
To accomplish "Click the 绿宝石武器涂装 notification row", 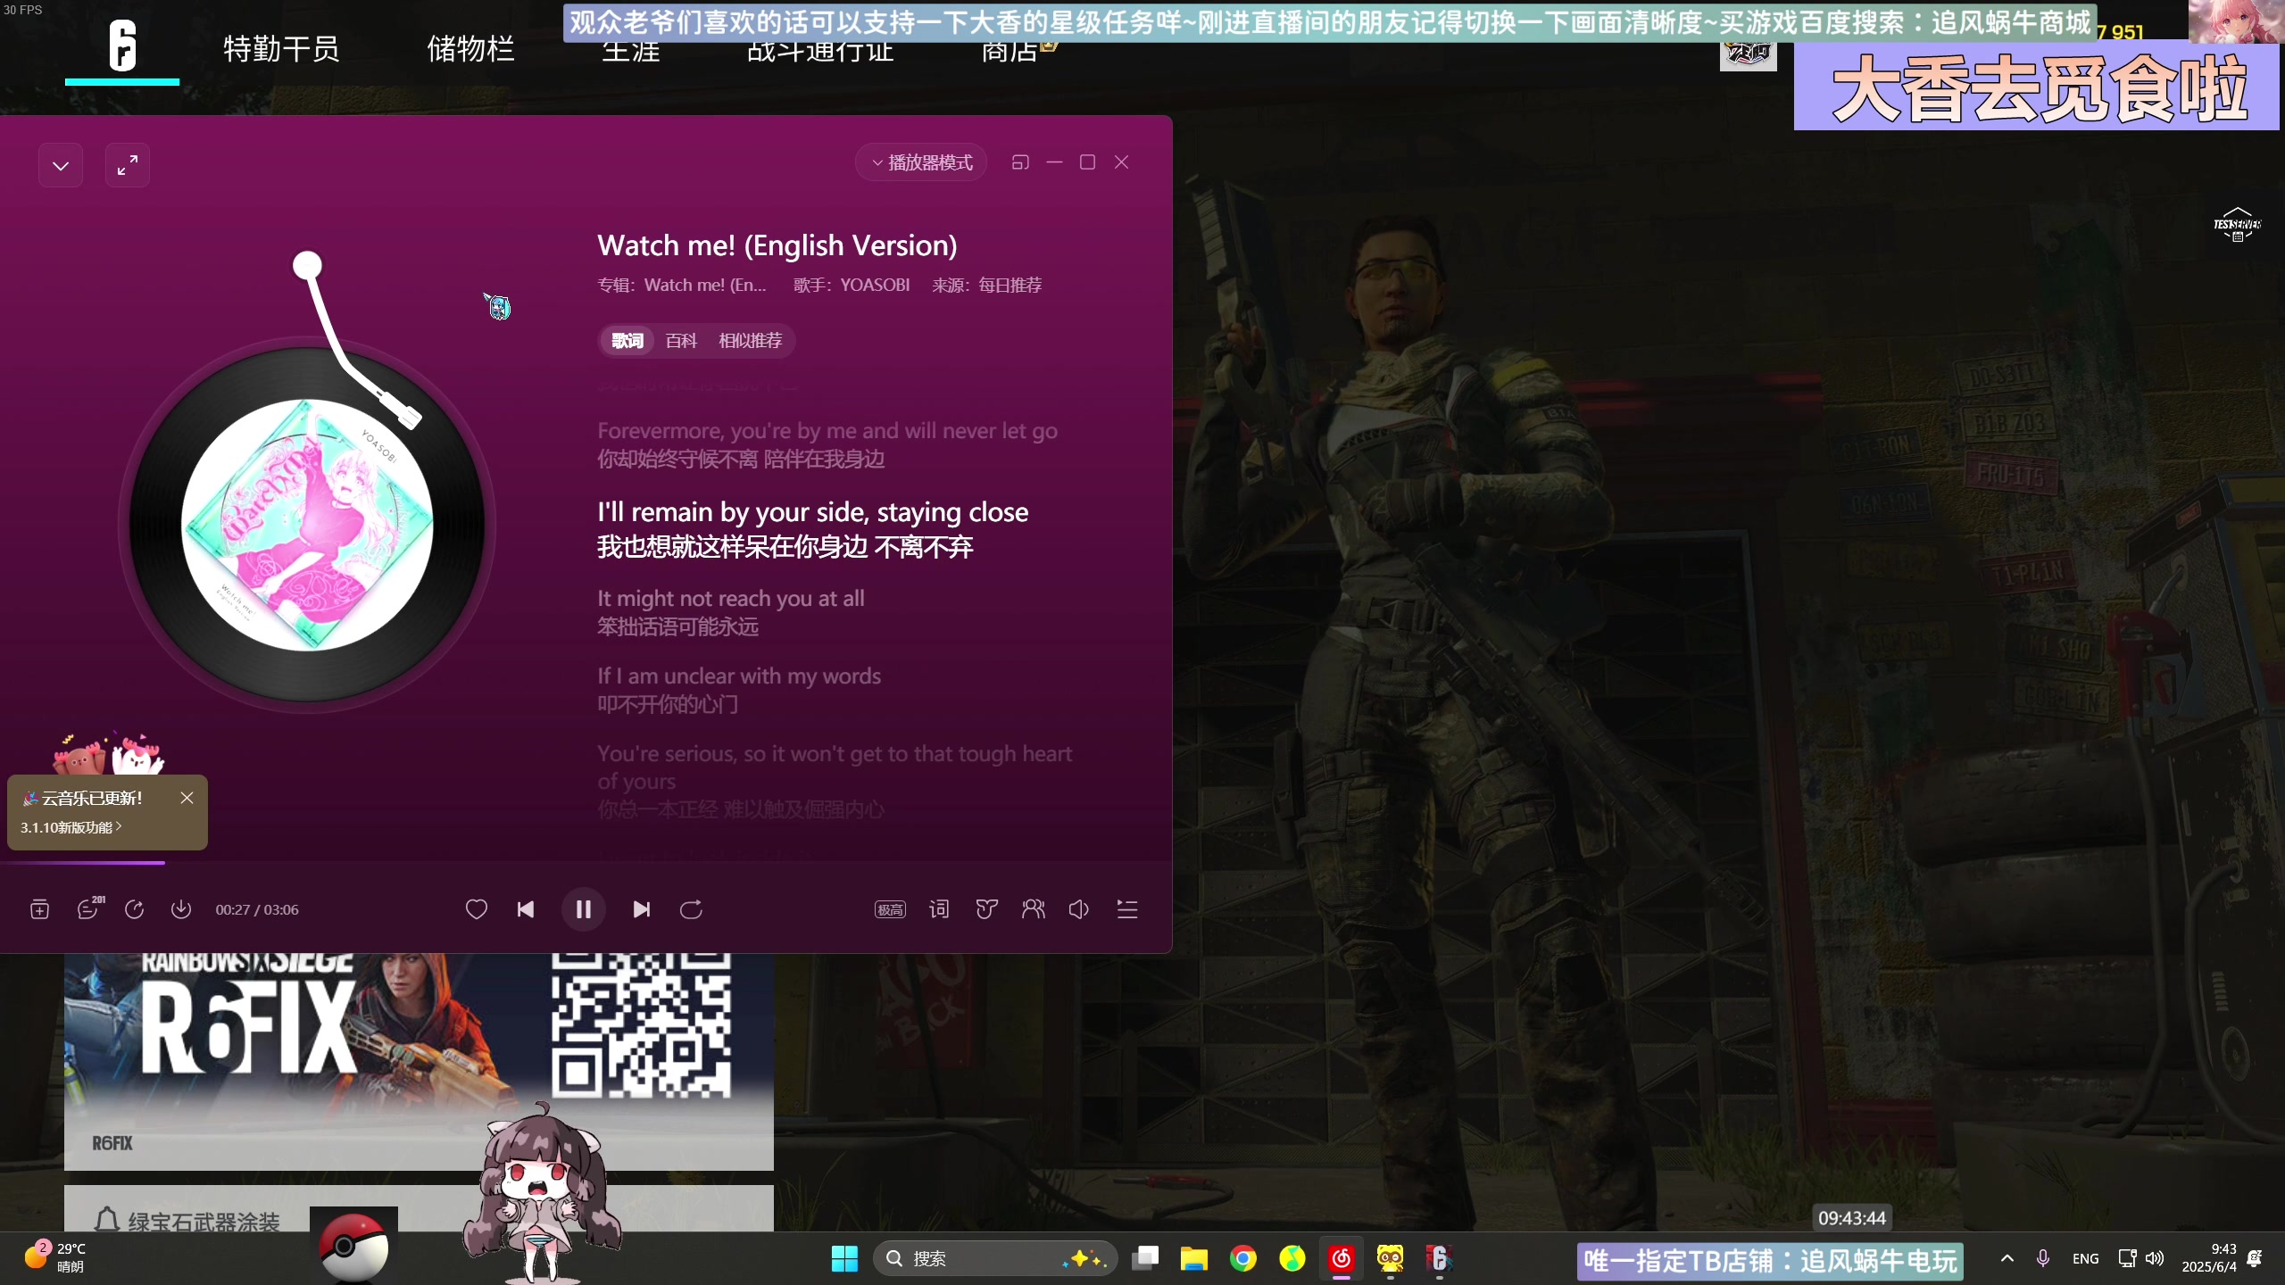I will 419,1208.
